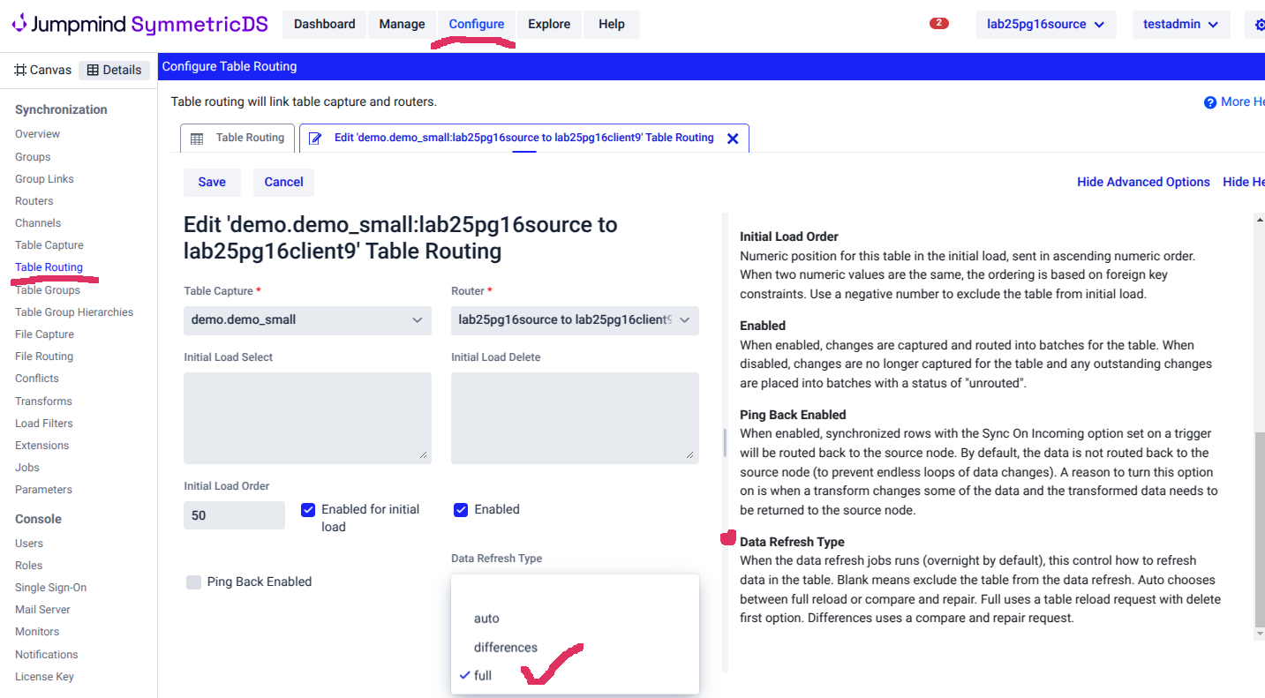Image resolution: width=1265 pixels, height=698 pixels.
Task: Open Transforms in sidebar
Action: click(43, 402)
